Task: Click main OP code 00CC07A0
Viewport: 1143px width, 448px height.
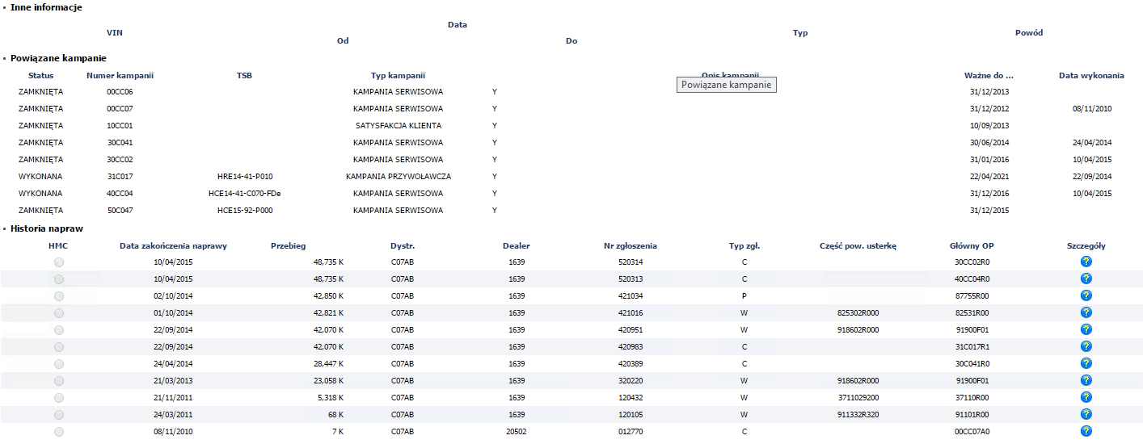Action: point(972,432)
